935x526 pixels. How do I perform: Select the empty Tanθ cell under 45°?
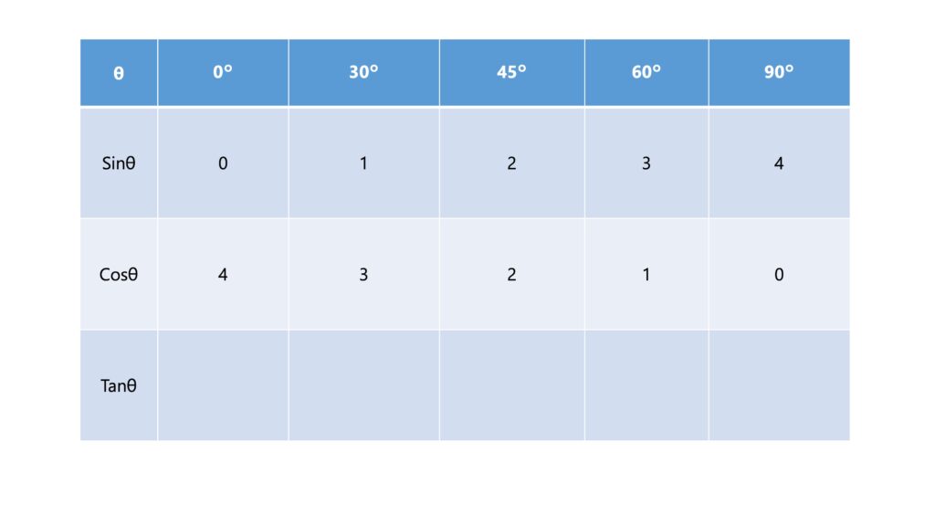point(511,385)
